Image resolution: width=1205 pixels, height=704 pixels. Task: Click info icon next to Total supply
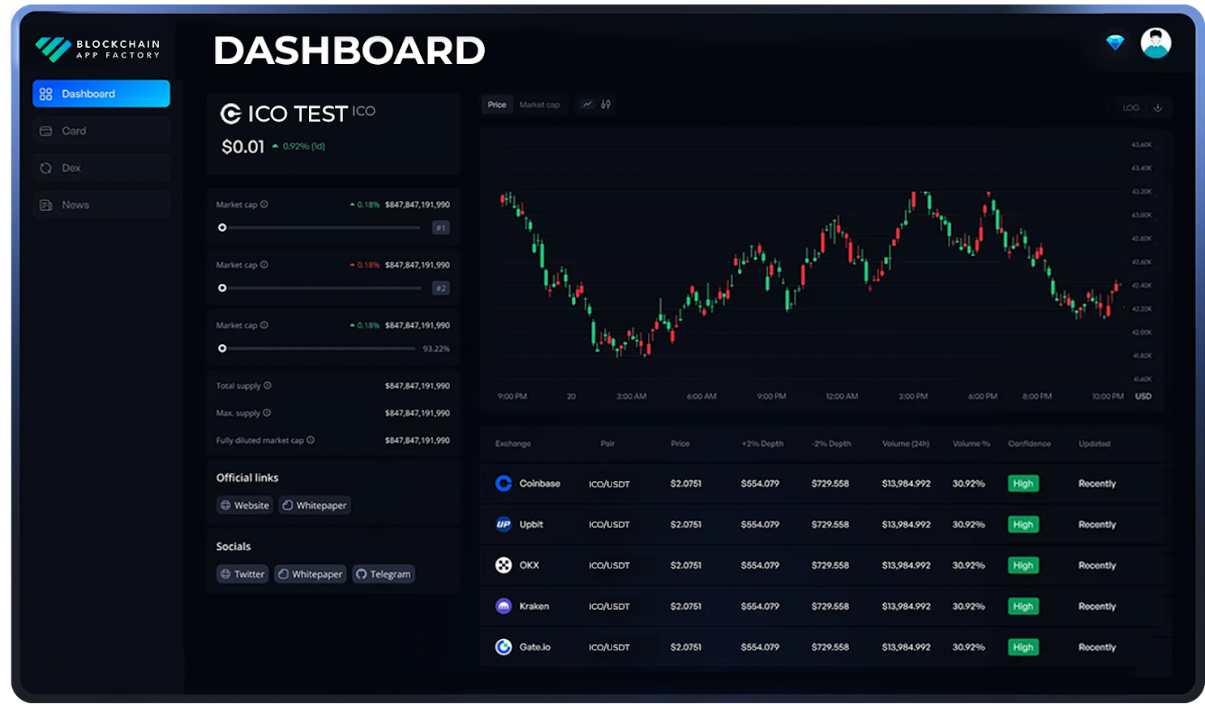268,386
